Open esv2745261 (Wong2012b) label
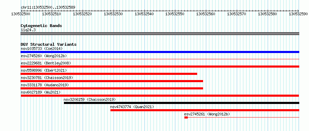The image size is (309, 131). 207,114
